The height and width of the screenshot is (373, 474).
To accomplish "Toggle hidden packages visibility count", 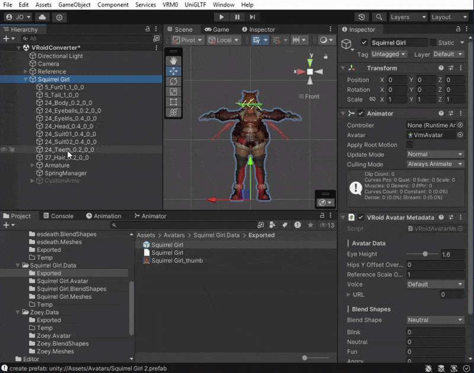I will pyautogui.click(x=327, y=225).
